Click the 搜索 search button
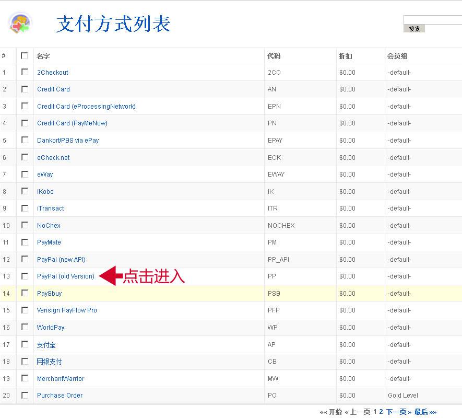462x418 pixels. pos(414,29)
